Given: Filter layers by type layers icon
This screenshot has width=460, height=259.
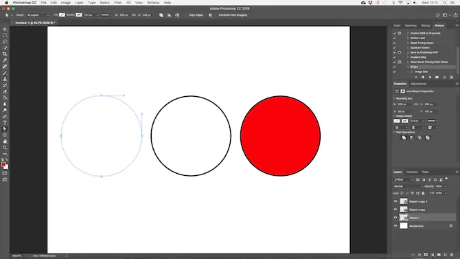Looking at the screenshot, I should coord(429,180).
